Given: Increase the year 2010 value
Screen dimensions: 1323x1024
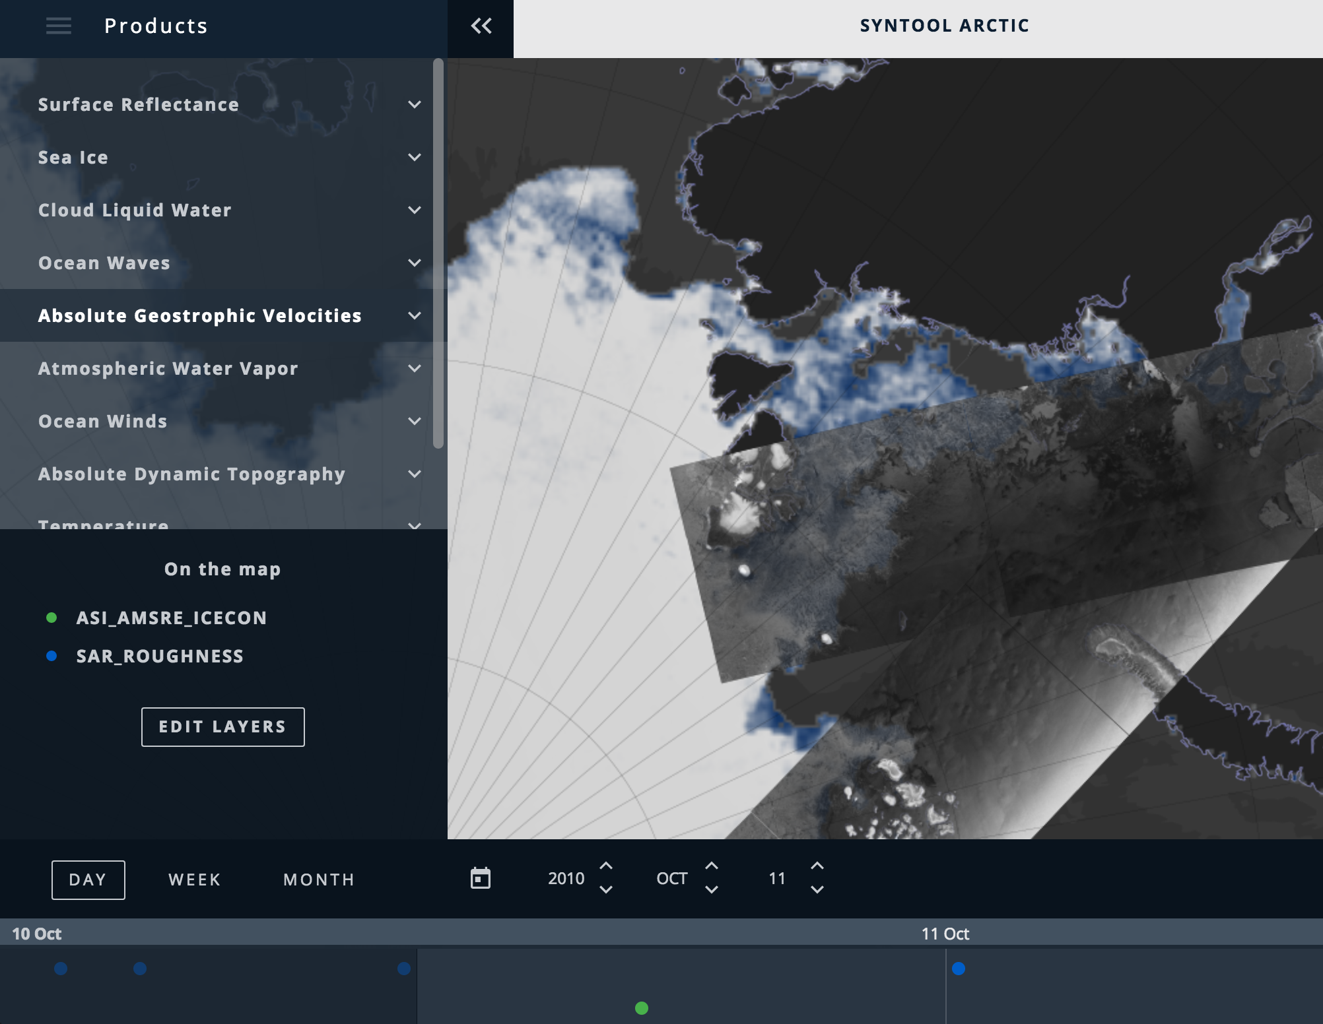Looking at the screenshot, I should coord(606,866).
